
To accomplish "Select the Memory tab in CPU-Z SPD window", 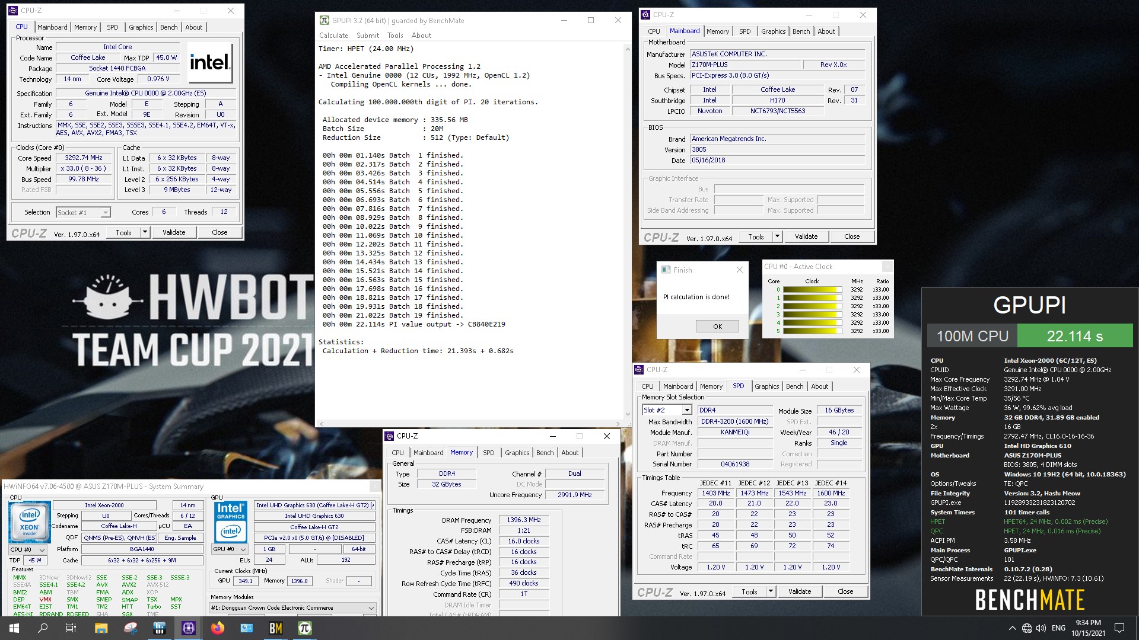I will 711,386.
